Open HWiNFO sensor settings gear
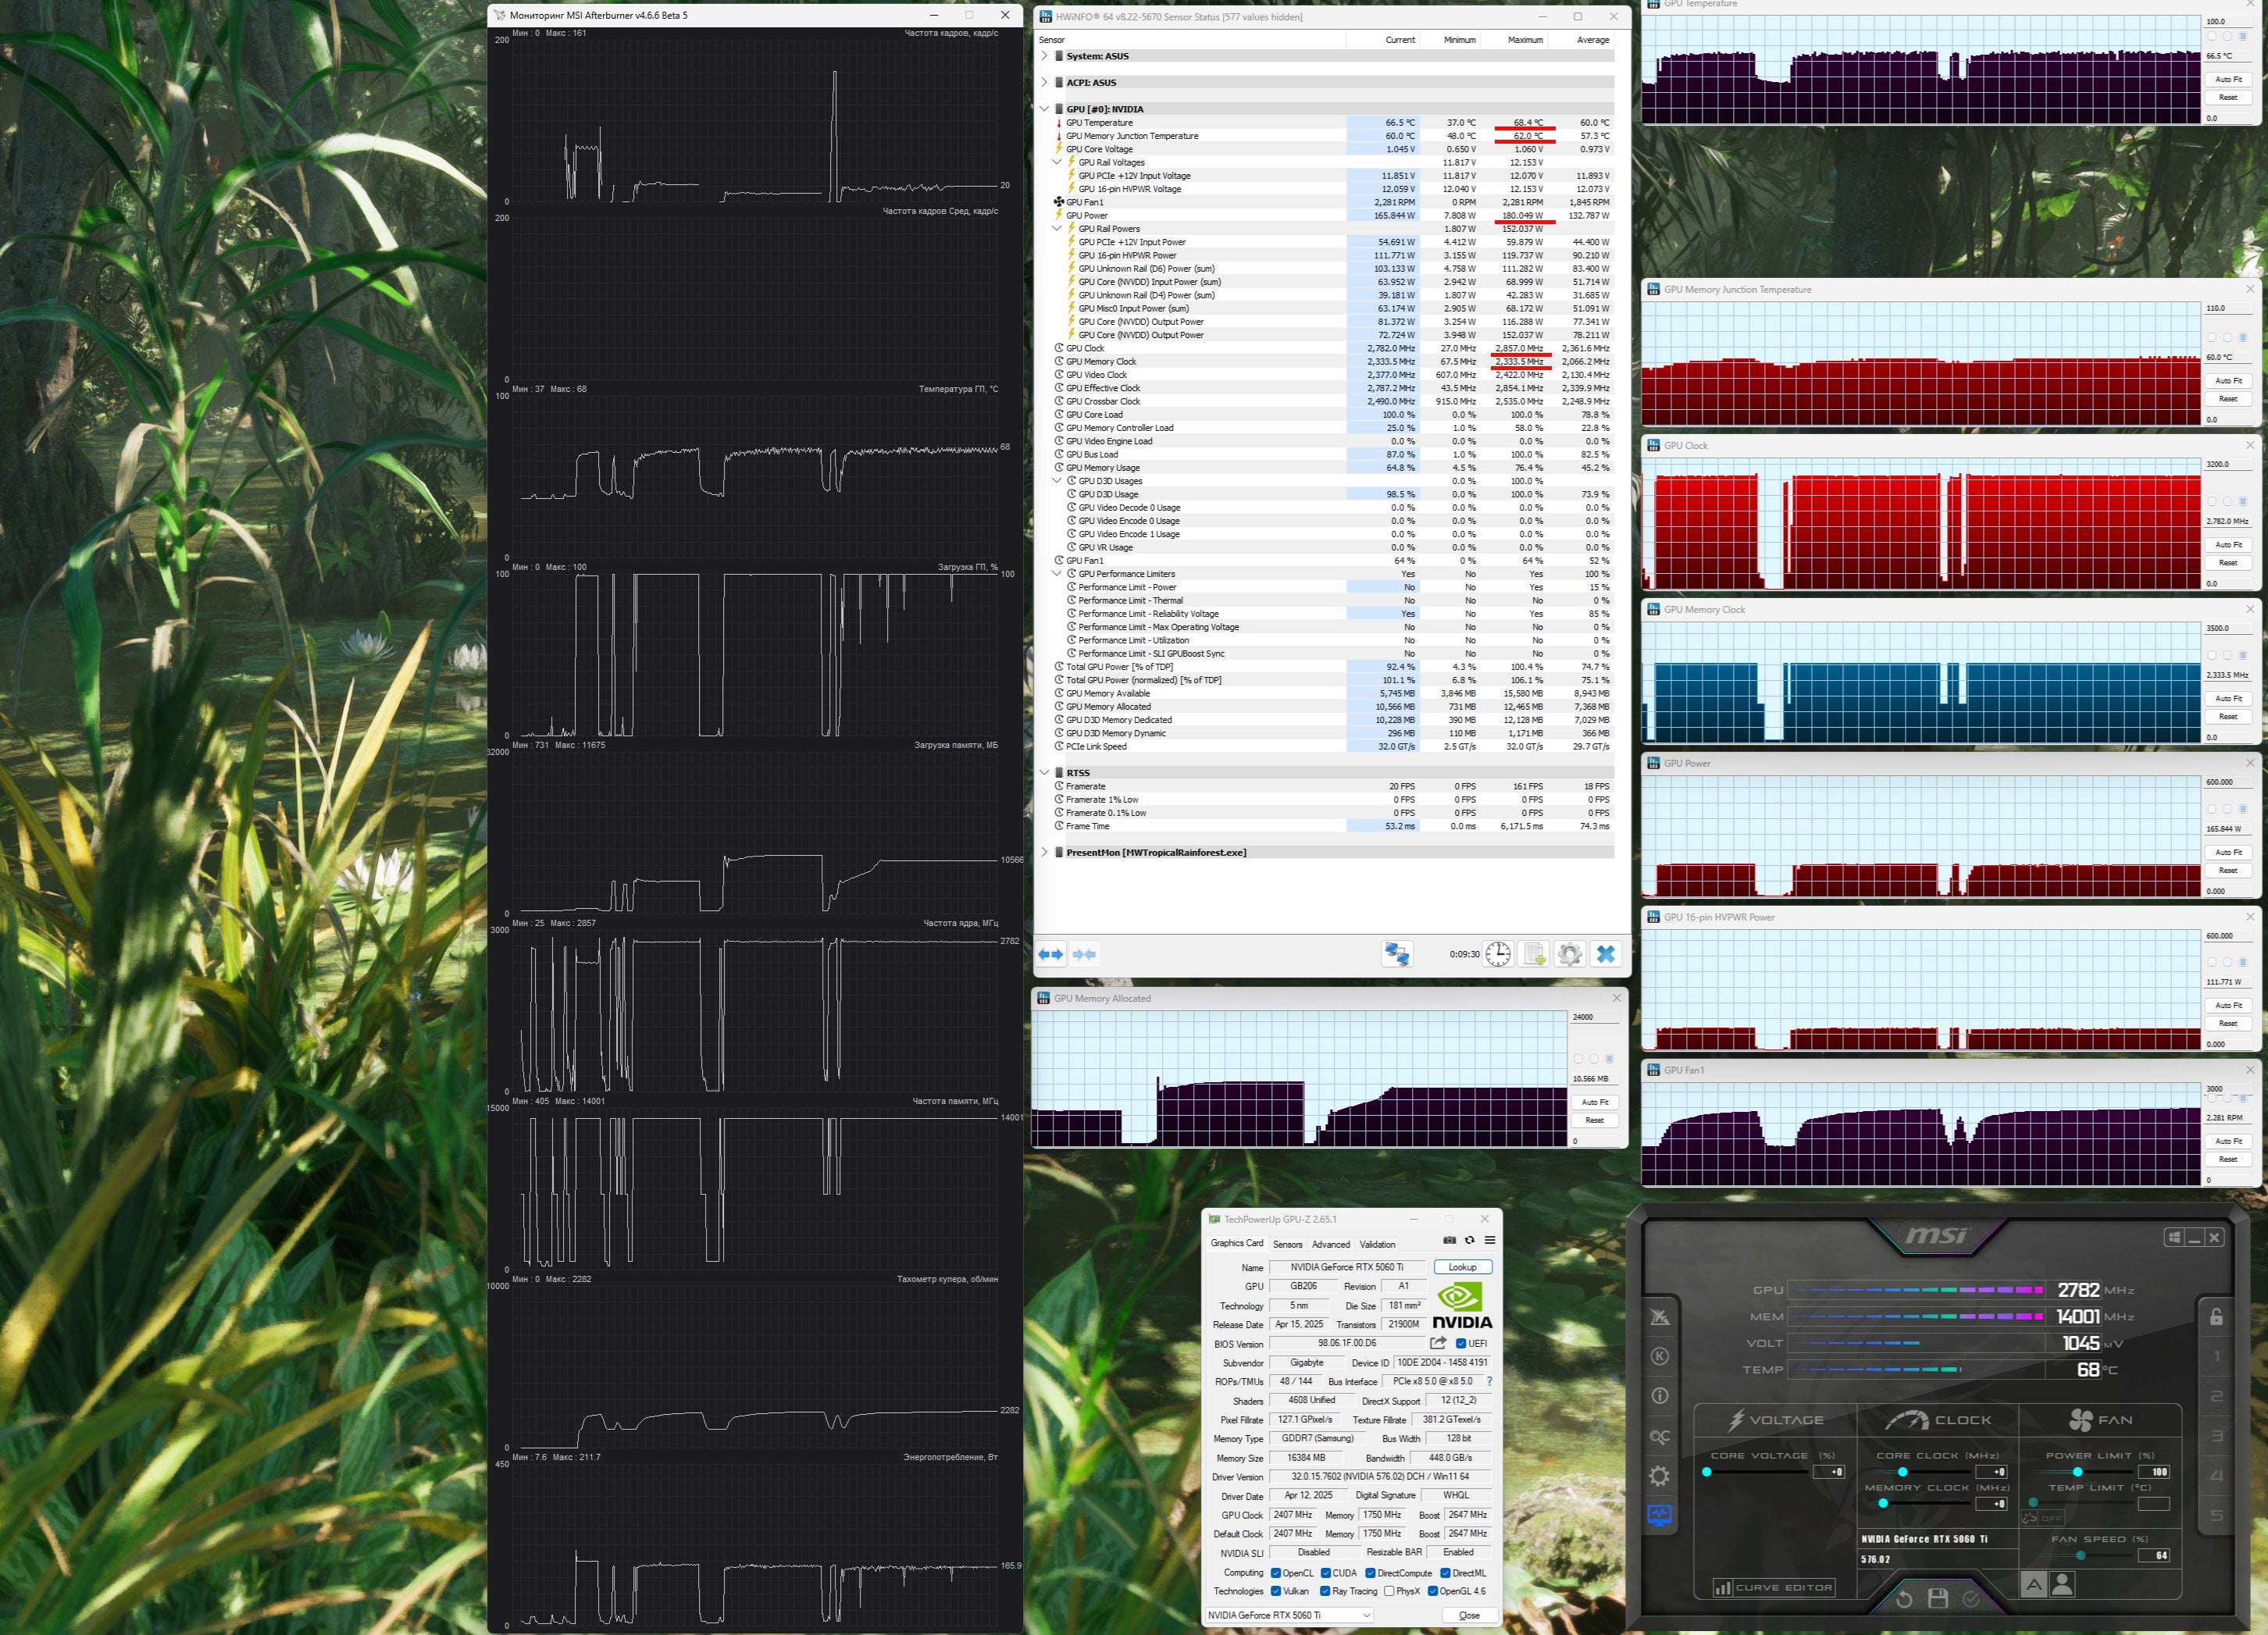The height and width of the screenshot is (1635, 2268). (x=1570, y=954)
